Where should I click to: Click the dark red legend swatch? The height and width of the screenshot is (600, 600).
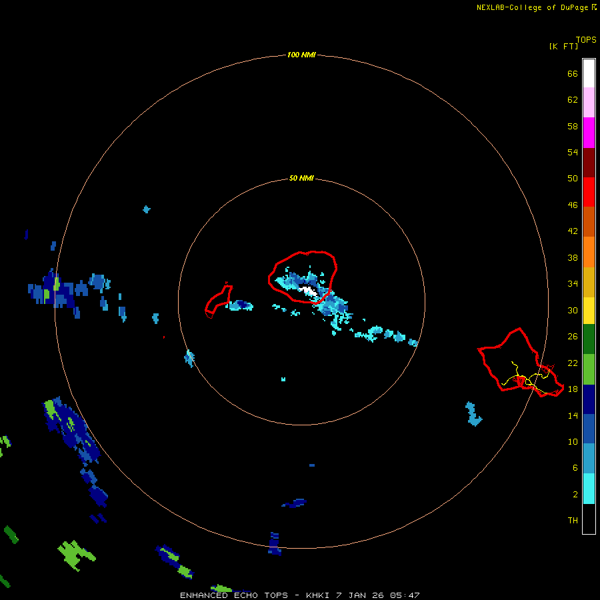pos(589,163)
